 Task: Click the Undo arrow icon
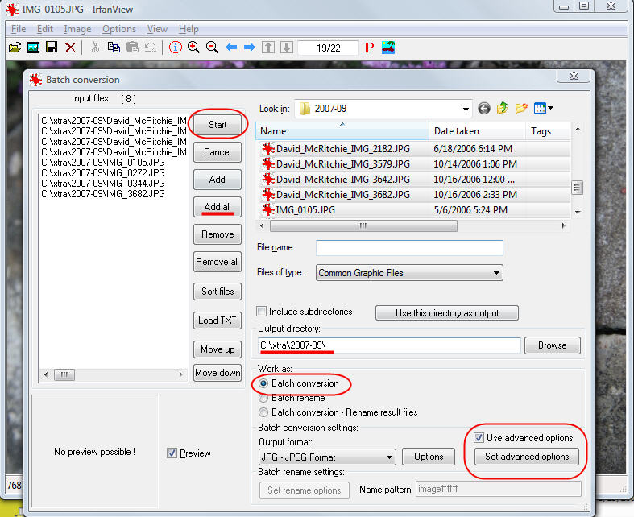point(151,48)
